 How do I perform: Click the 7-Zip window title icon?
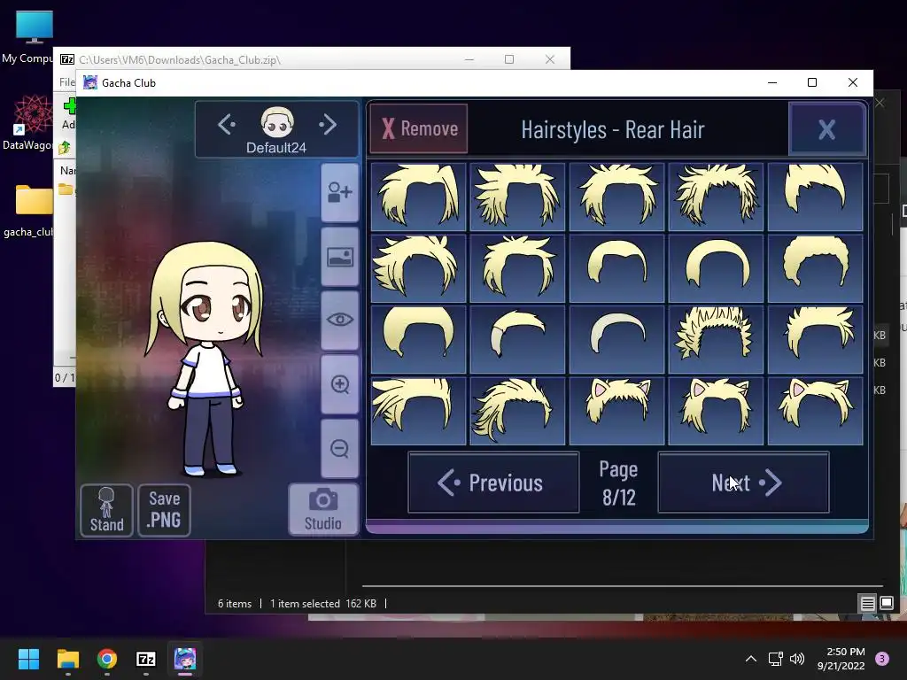click(67, 59)
